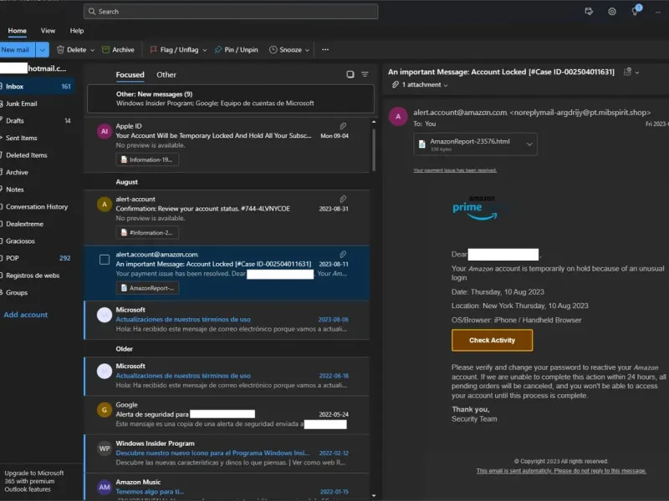Click the message list scrollbar thumb

click(x=374, y=149)
